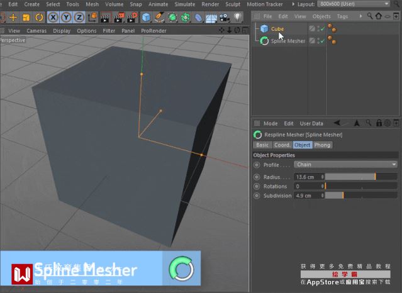Open viewport ProRender menu
Screen dimensions: 402x293
coord(154,31)
